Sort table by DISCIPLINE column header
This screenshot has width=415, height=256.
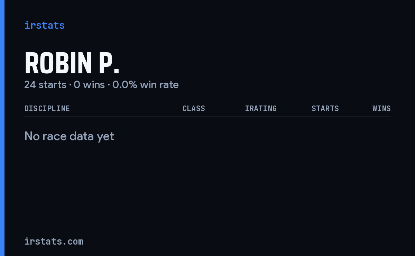coord(47,108)
